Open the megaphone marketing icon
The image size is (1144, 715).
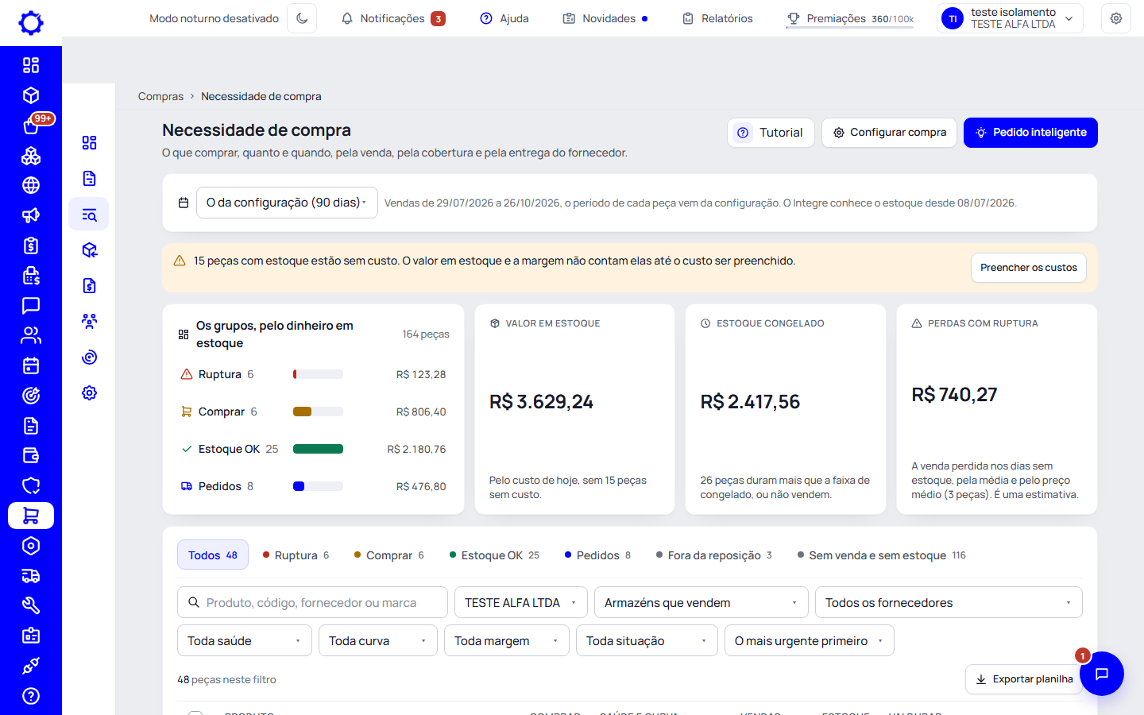pos(31,215)
